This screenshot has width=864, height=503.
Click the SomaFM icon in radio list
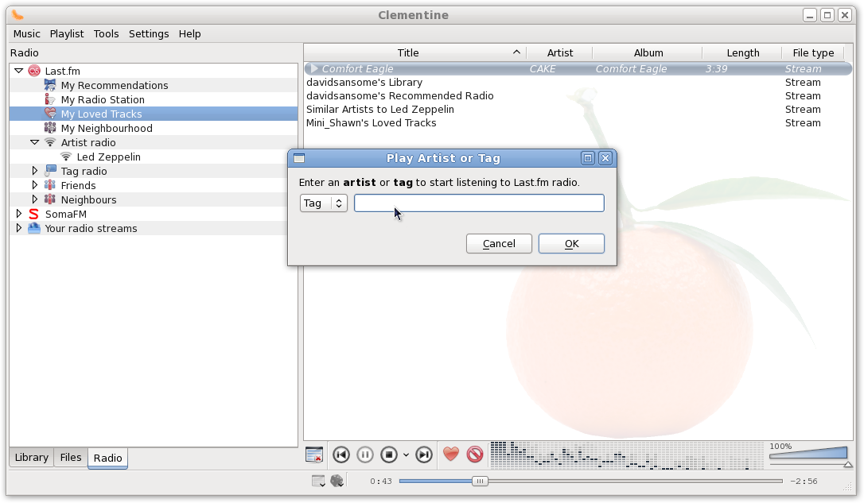pos(33,214)
